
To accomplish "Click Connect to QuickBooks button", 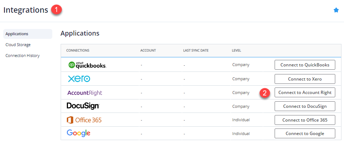I will (305, 65).
